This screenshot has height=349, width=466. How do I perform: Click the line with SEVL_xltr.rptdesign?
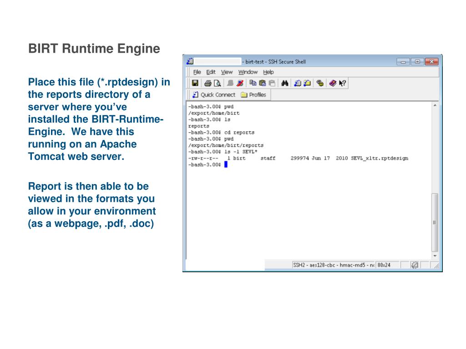[x=298, y=158]
